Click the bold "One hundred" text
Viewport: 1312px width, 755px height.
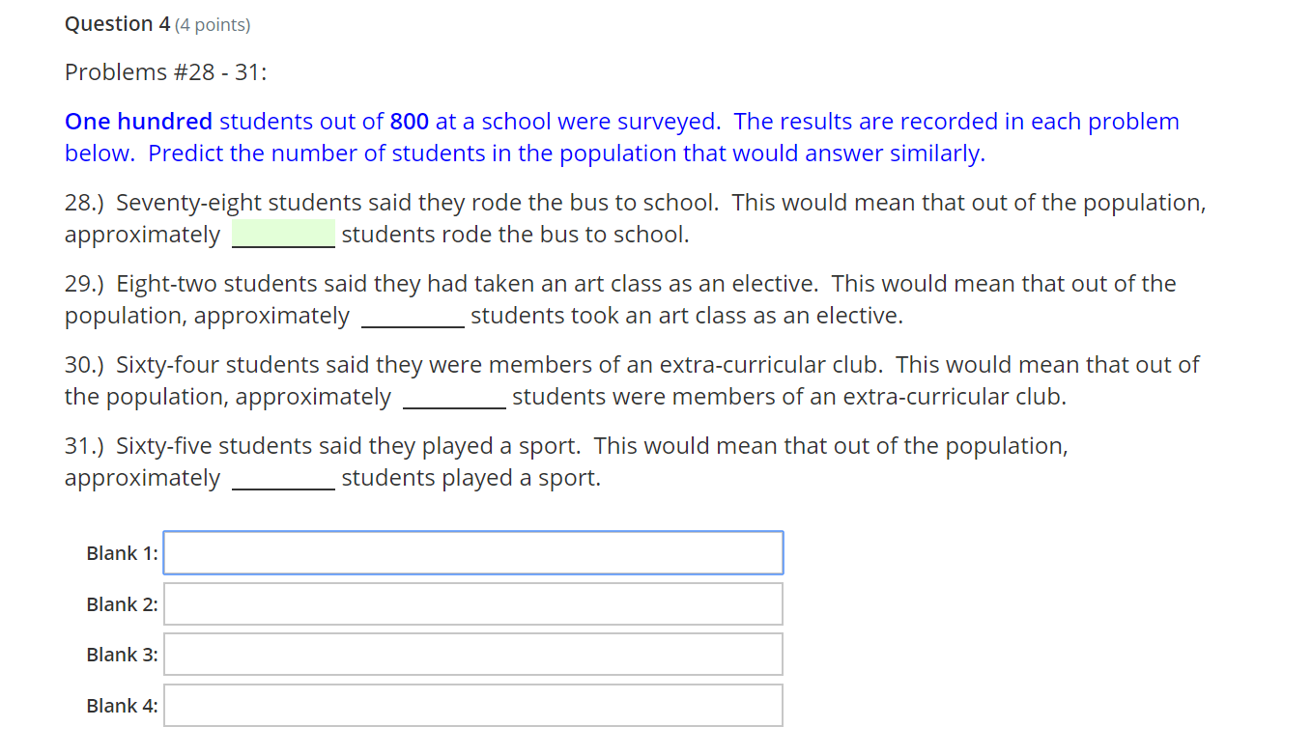coord(138,122)
